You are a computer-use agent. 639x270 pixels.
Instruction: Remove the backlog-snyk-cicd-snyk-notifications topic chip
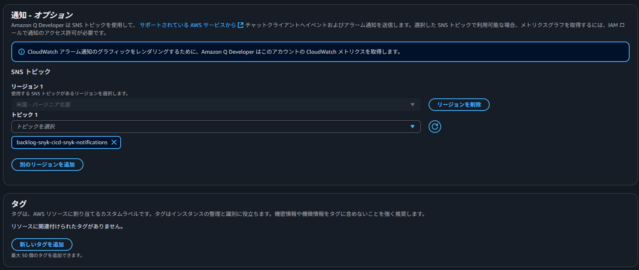(114, 142)
